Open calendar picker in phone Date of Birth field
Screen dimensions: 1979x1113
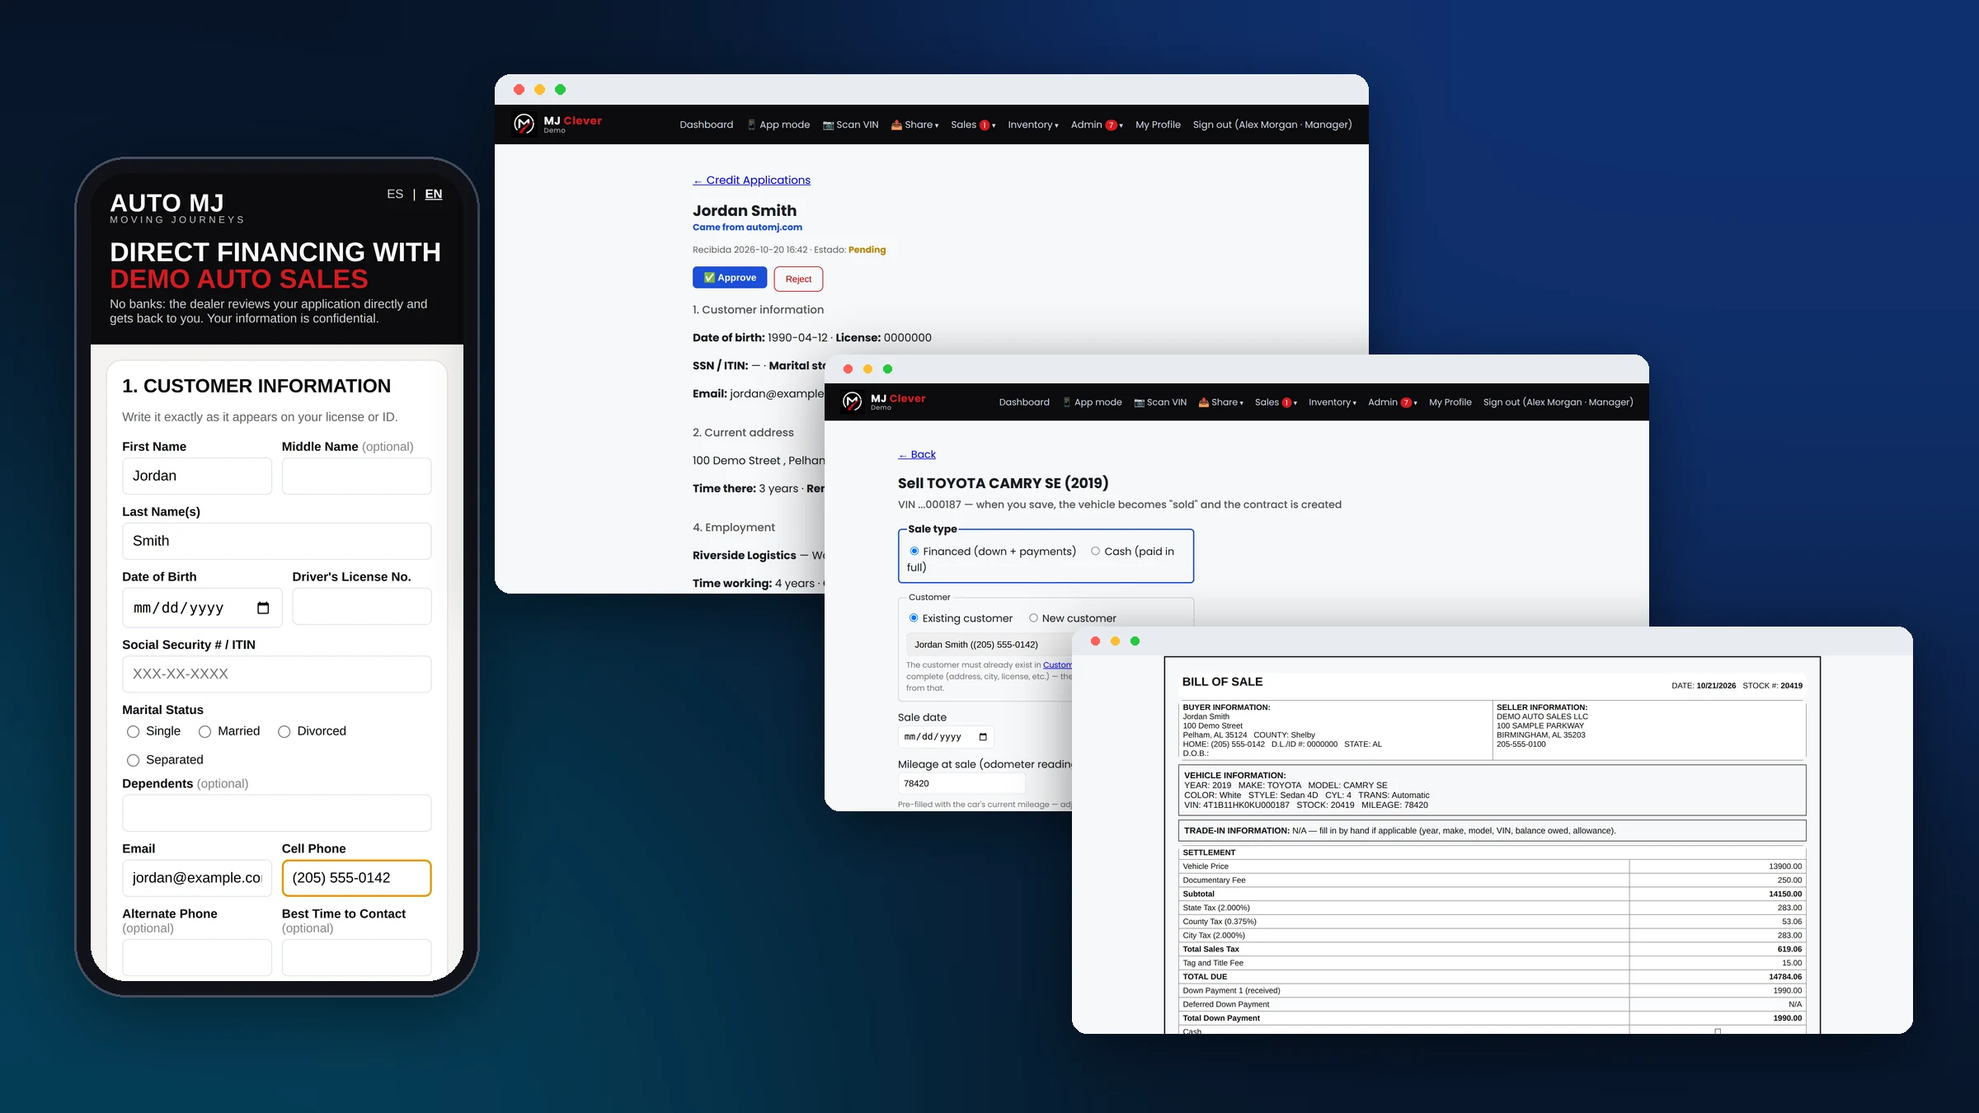[263, 608]
